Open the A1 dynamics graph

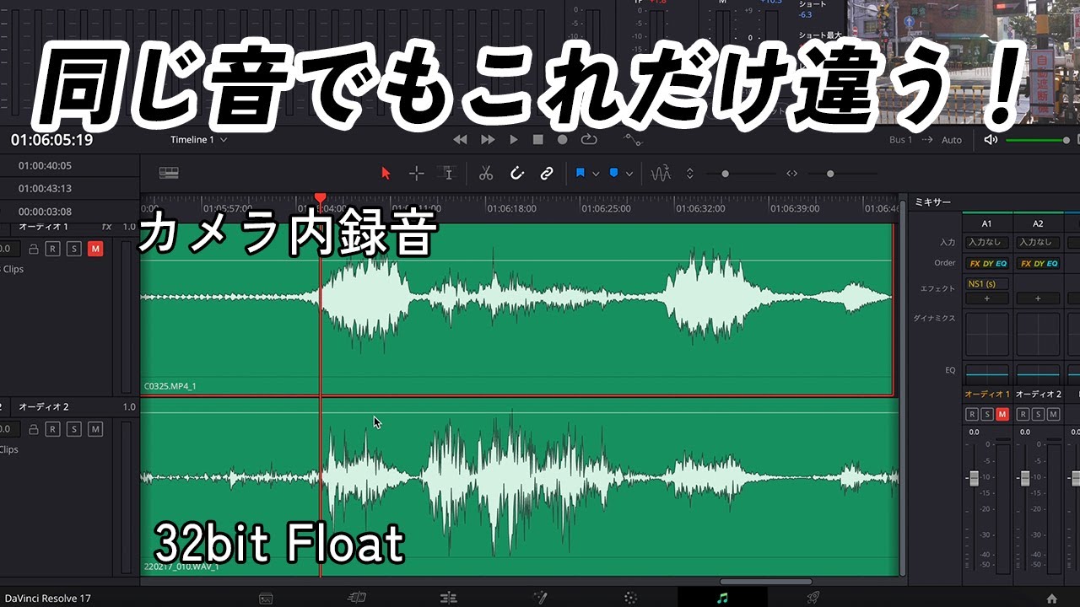pos(987,334)
